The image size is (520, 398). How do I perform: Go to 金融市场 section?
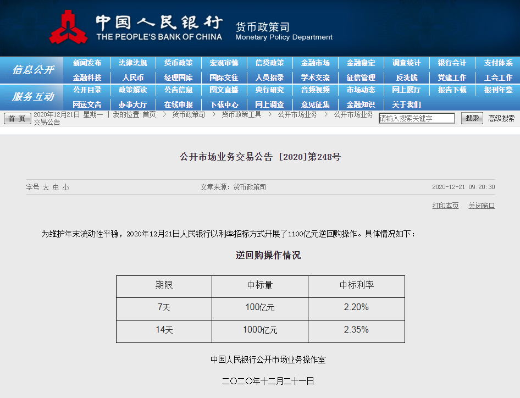(x=315, y=63)
